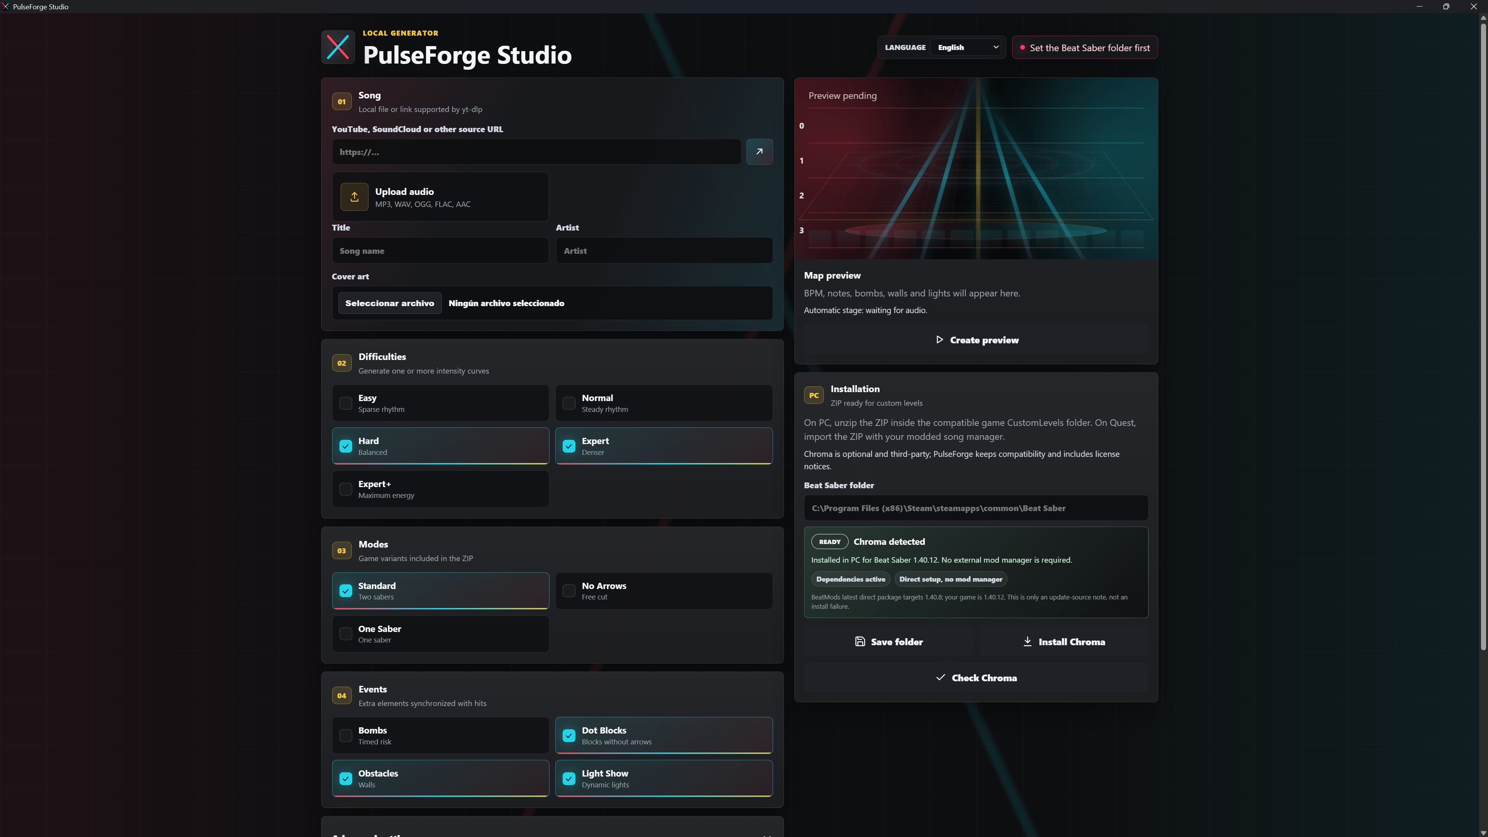
Task: Disable the Light Show option
Action: (569, 778)
